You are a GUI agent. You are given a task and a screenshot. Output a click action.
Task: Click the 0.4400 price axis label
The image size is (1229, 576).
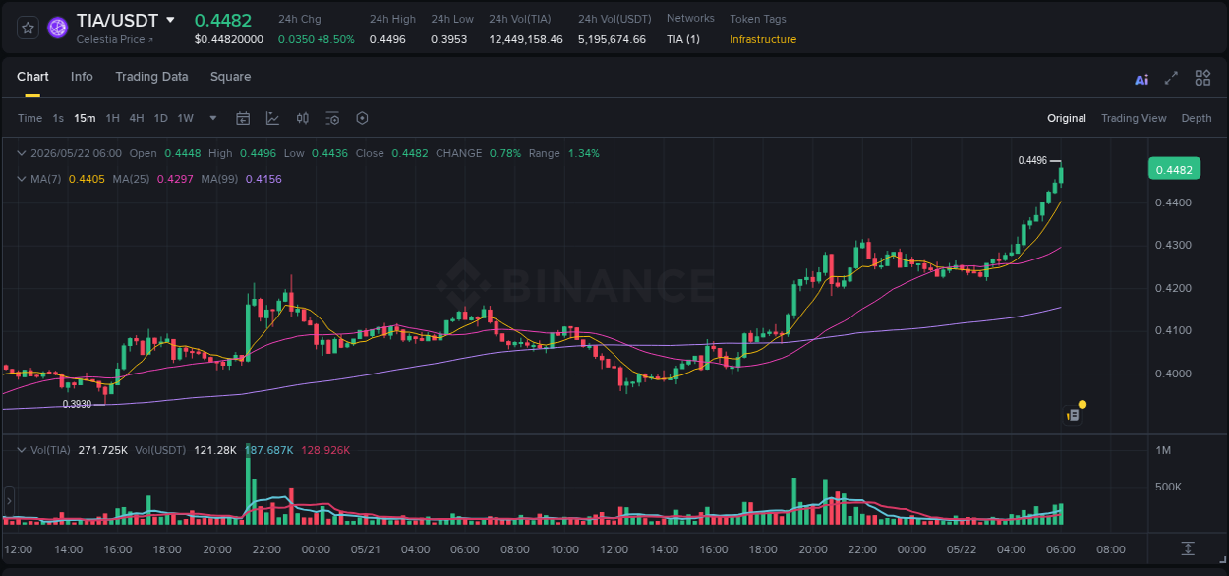[1172, 202]
